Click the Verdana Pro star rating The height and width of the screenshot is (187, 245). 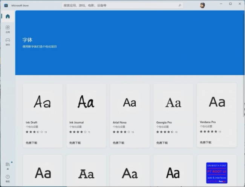coord(208,131)
